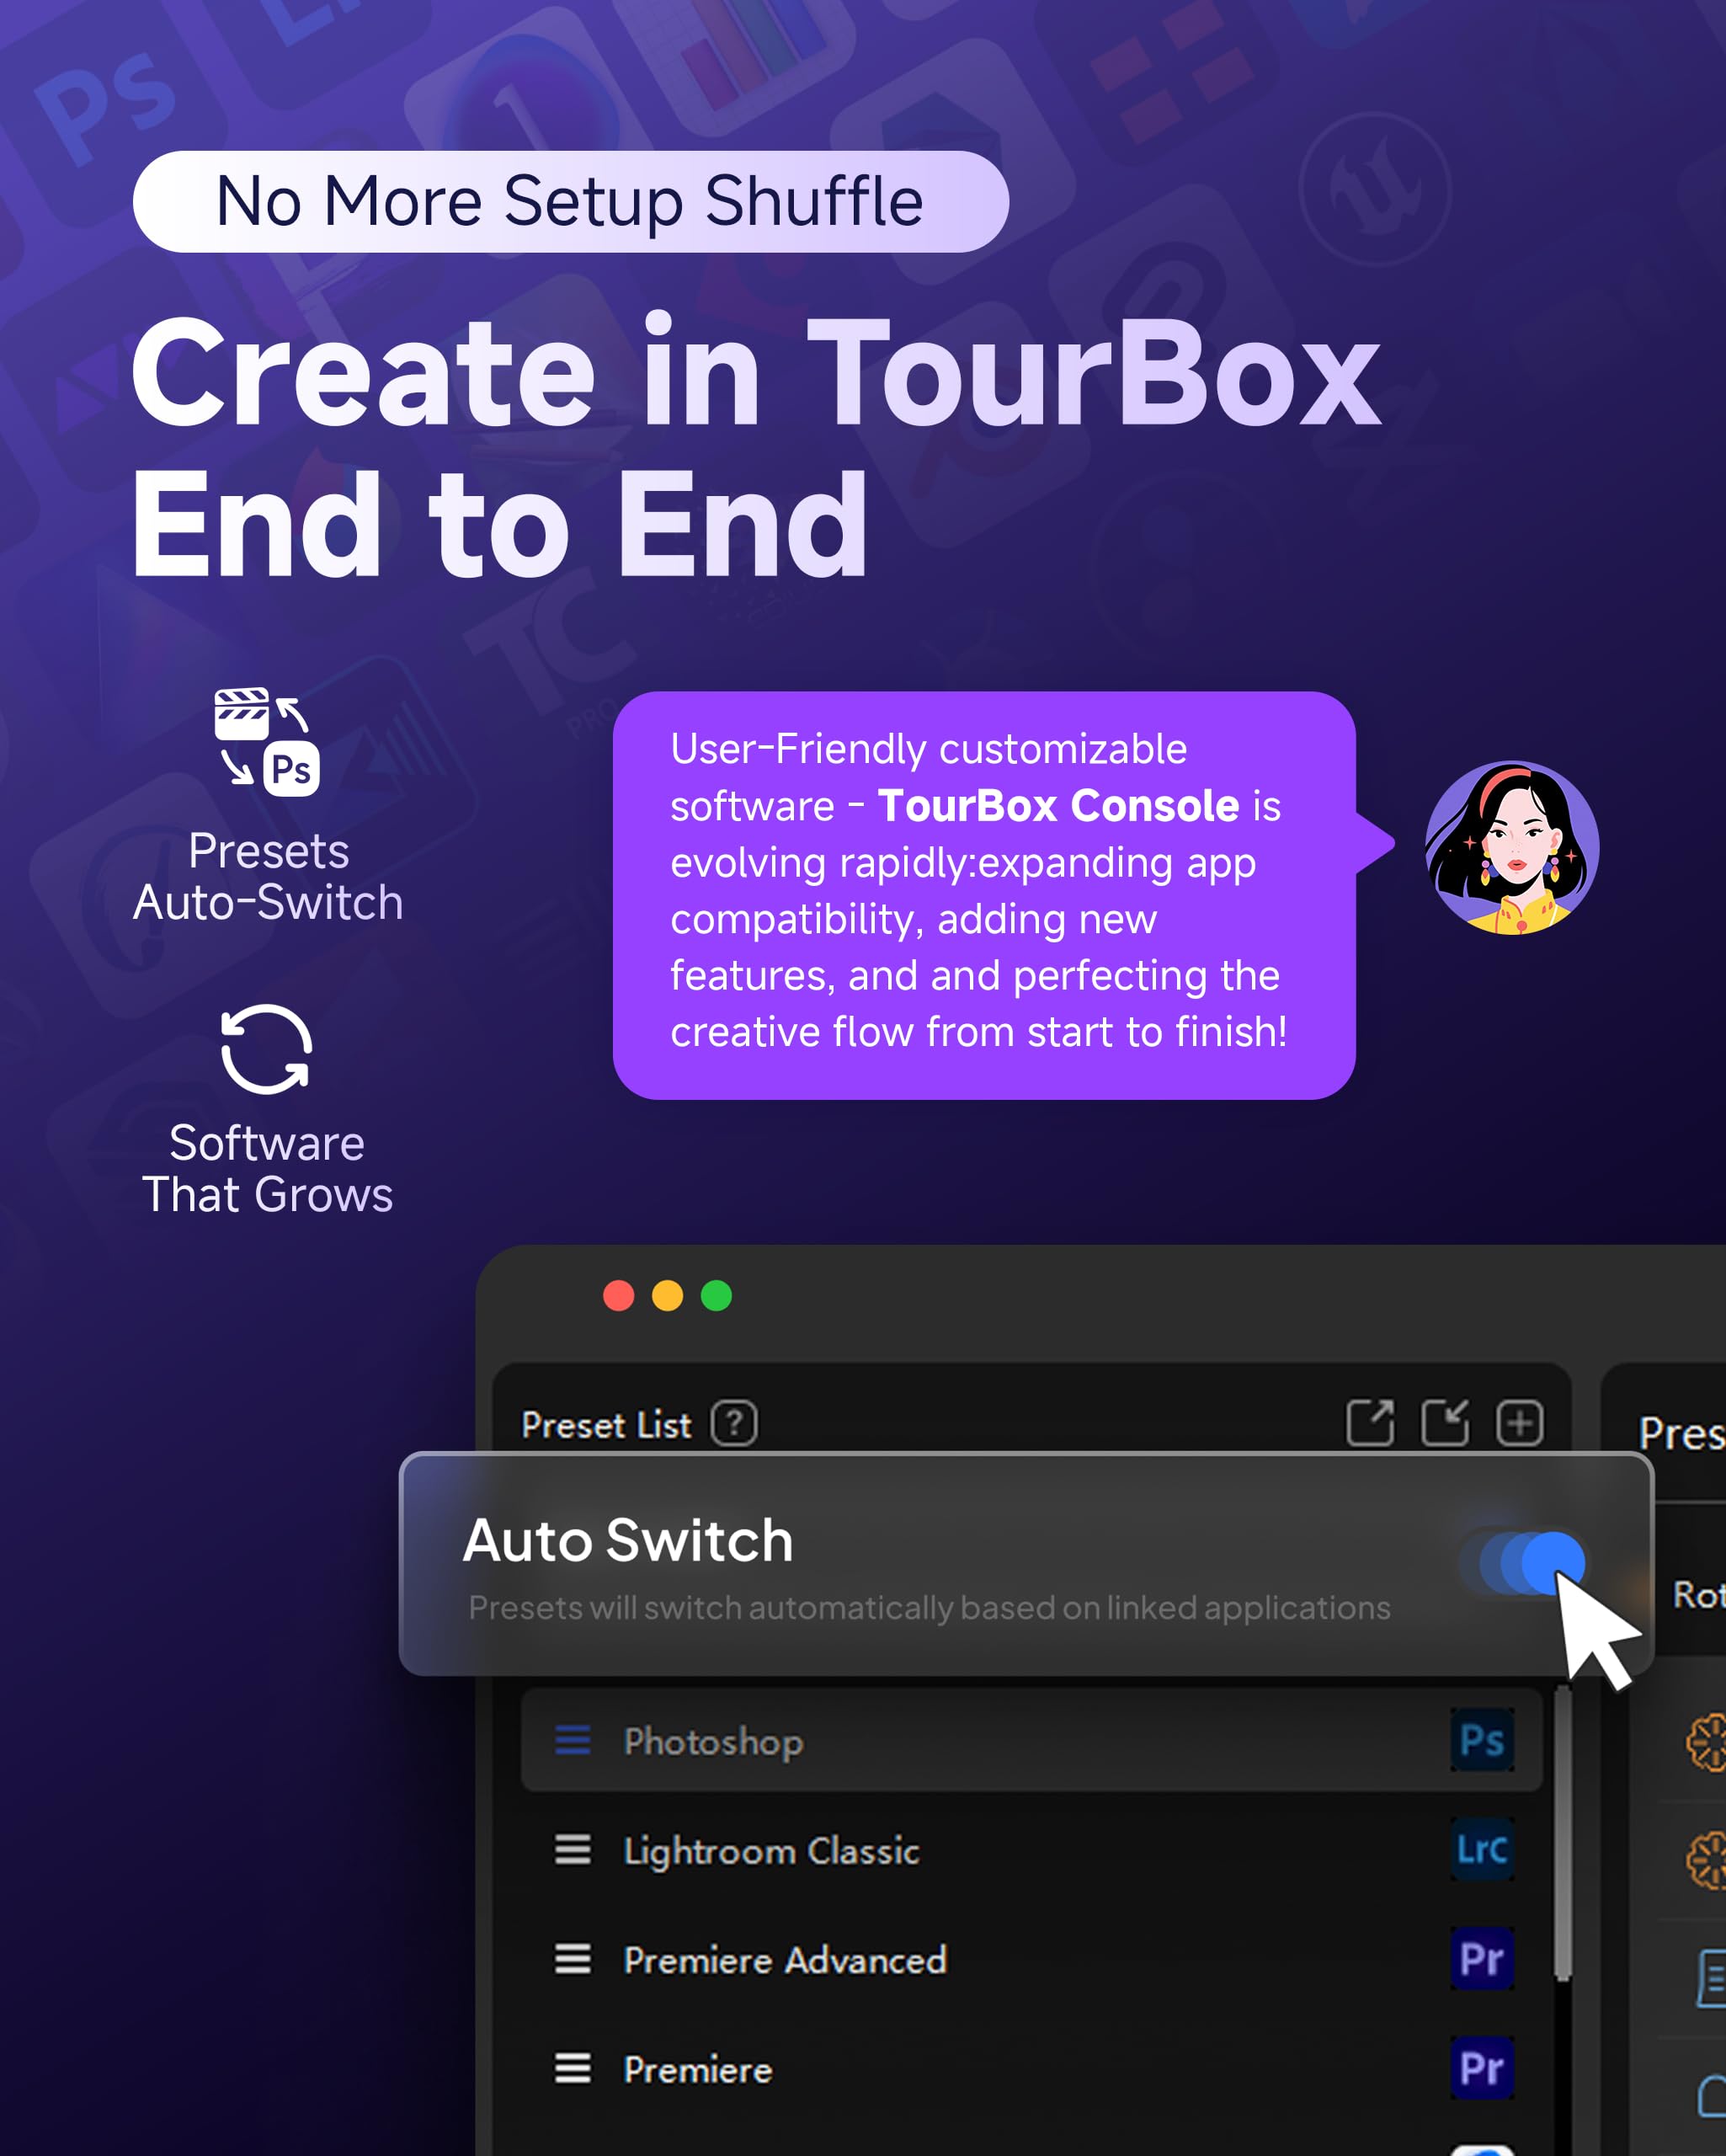
Task: Click the Lightroom Classic LrC icon
Action: [x=1481, y=1850]
